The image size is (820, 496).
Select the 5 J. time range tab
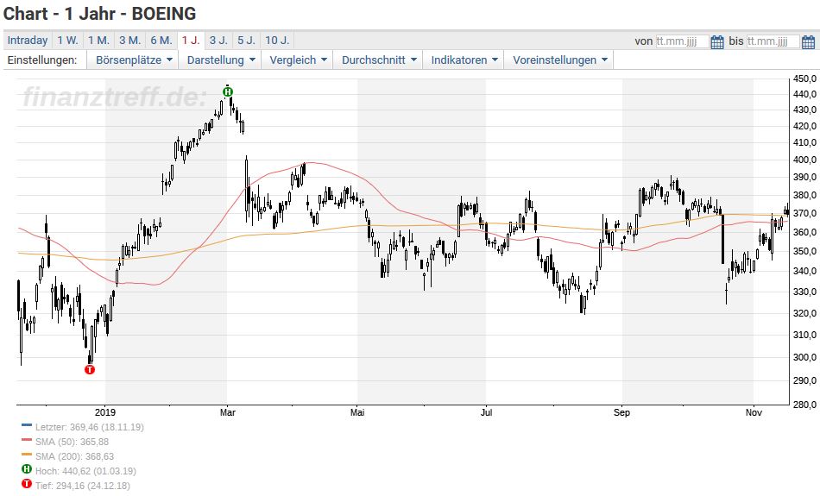point(246,41)
